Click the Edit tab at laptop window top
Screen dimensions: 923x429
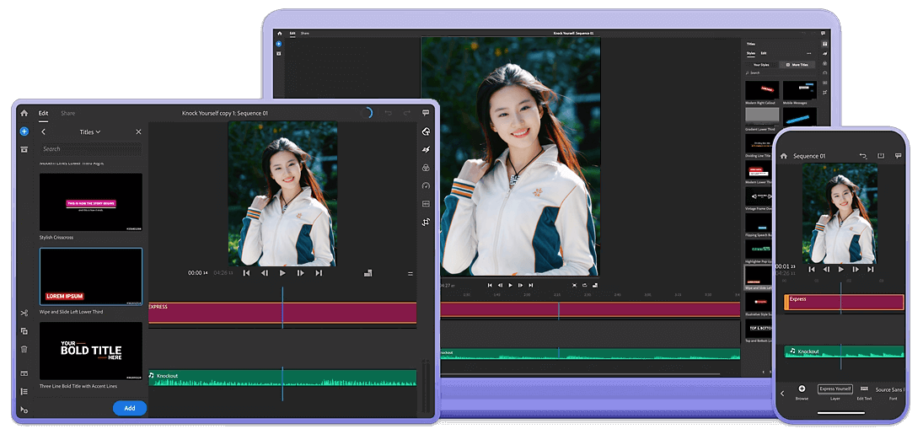pos(292,34)
